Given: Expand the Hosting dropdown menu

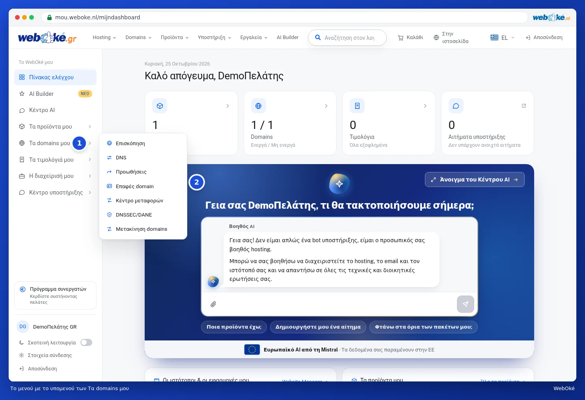Looking at the screenshot, I should 104,37.
